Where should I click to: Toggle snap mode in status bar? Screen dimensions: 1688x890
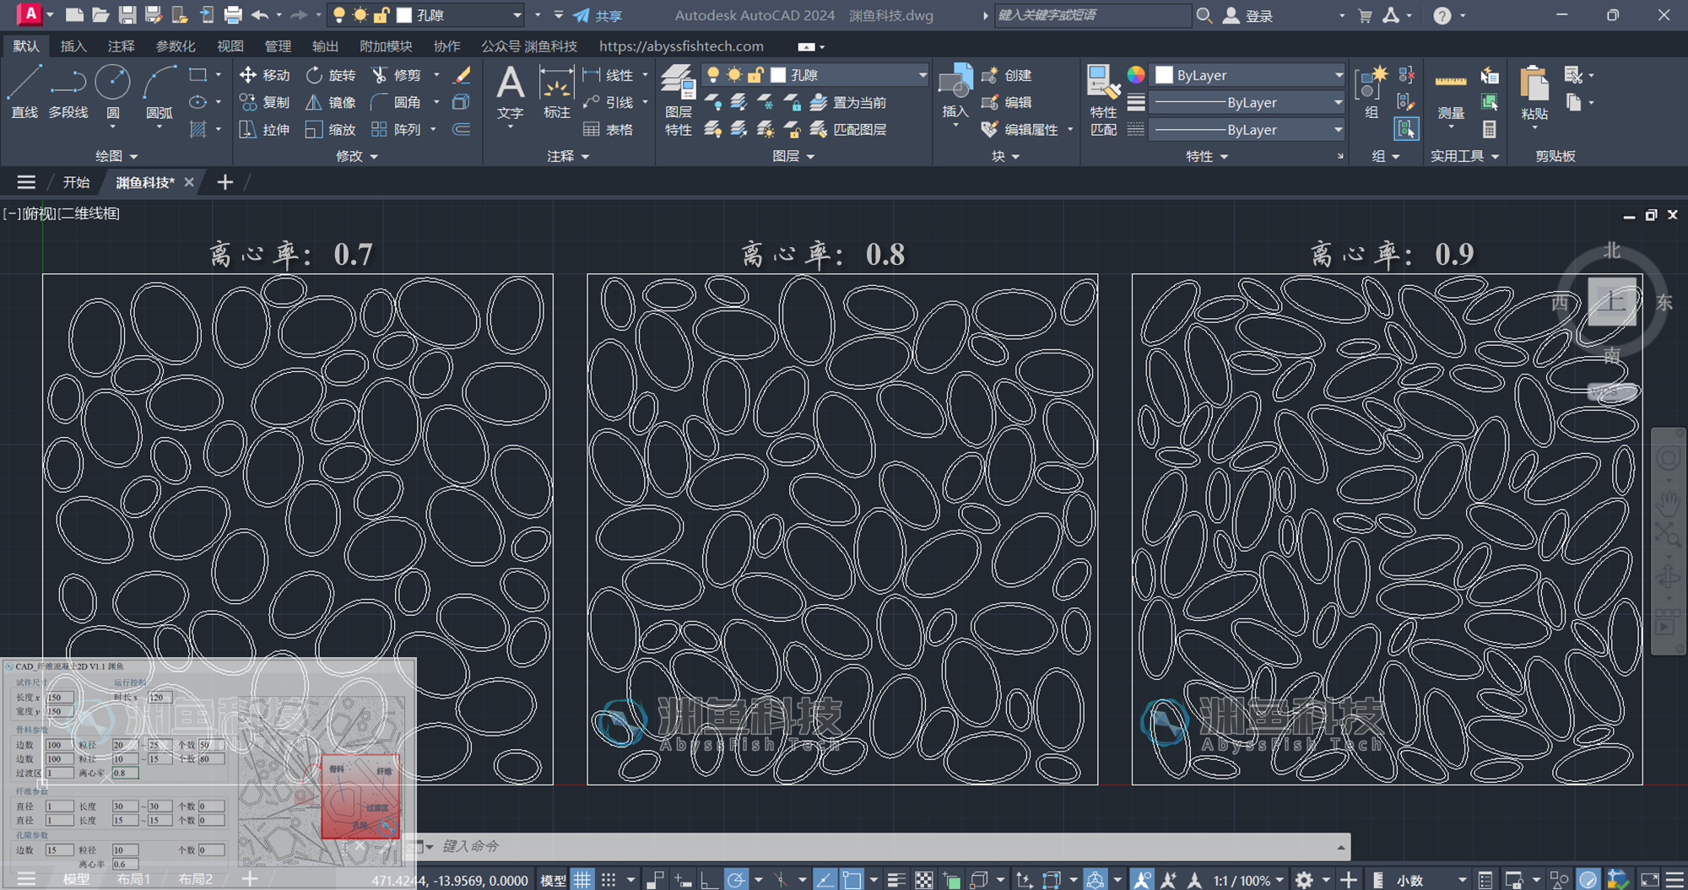pos(609,880)
